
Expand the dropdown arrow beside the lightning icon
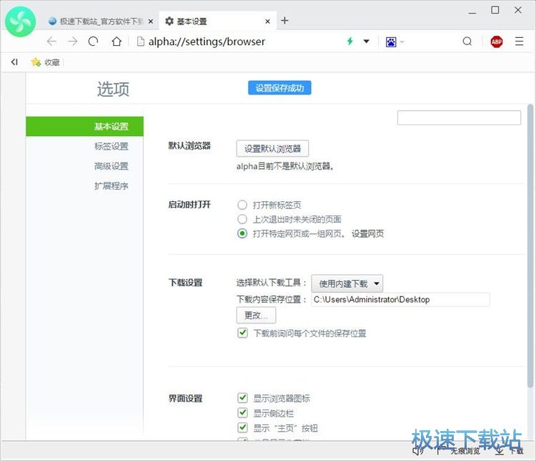pyautogui.click(x=367, y=42)
